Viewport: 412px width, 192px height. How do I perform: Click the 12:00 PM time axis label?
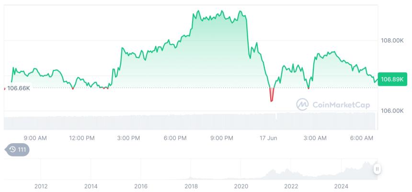(x=82, y=138)
